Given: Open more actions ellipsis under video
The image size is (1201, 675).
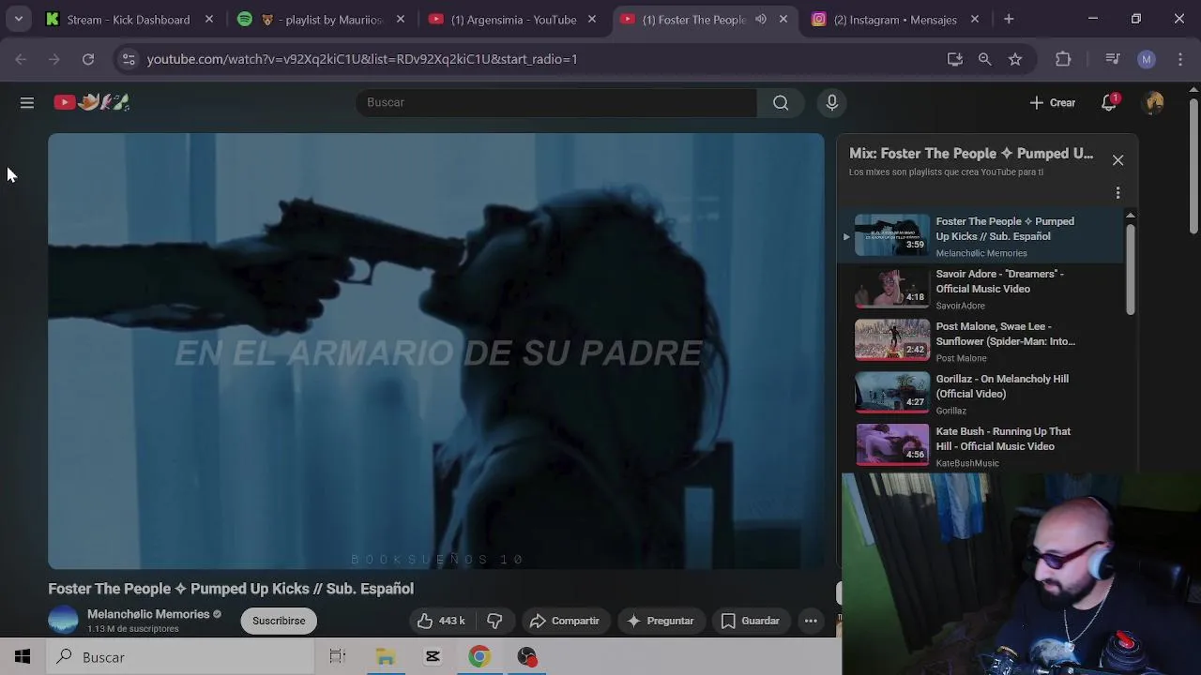Looking at the screenshot, I should pyautogui.click(x=811, y=621).
